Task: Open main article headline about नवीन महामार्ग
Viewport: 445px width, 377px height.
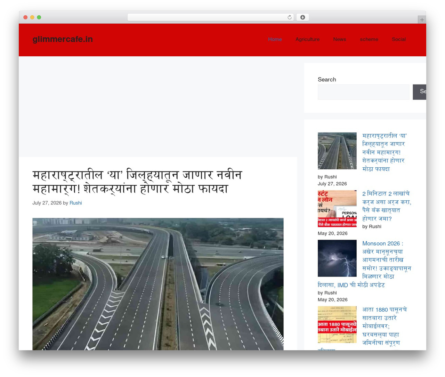Action: [x=137, y=182]
